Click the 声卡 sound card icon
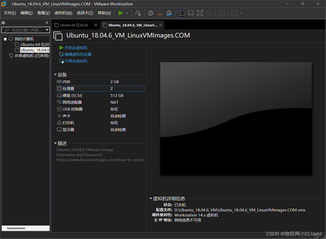The height and width of the screenshot is (239, 326). pyautogui.click(x=59, y=116)
